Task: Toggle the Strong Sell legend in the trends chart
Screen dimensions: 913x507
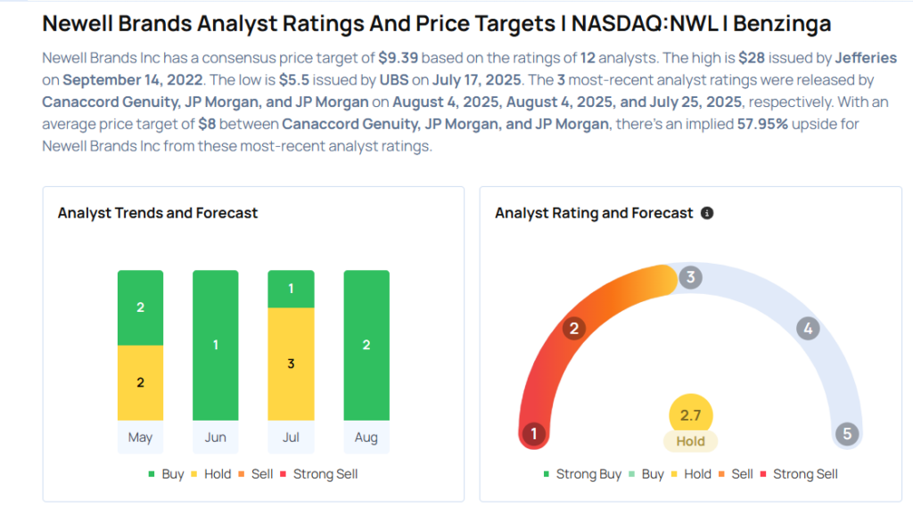Action: click(x=320, y=474)
